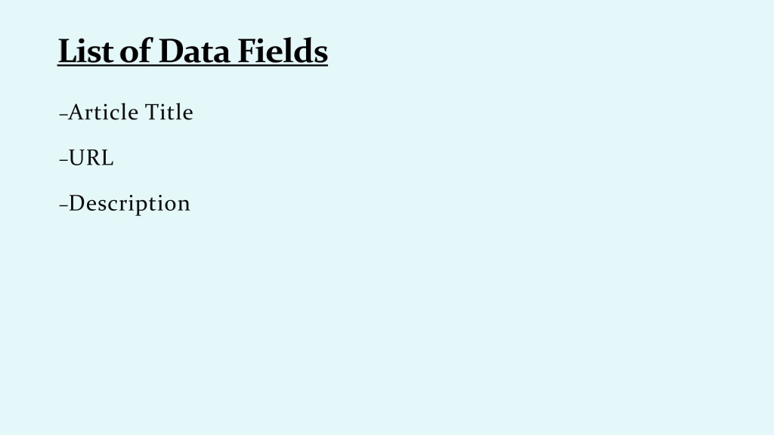Select the "Article Title" list line
This screenshot has width=774, height=435.
point(126,112)
